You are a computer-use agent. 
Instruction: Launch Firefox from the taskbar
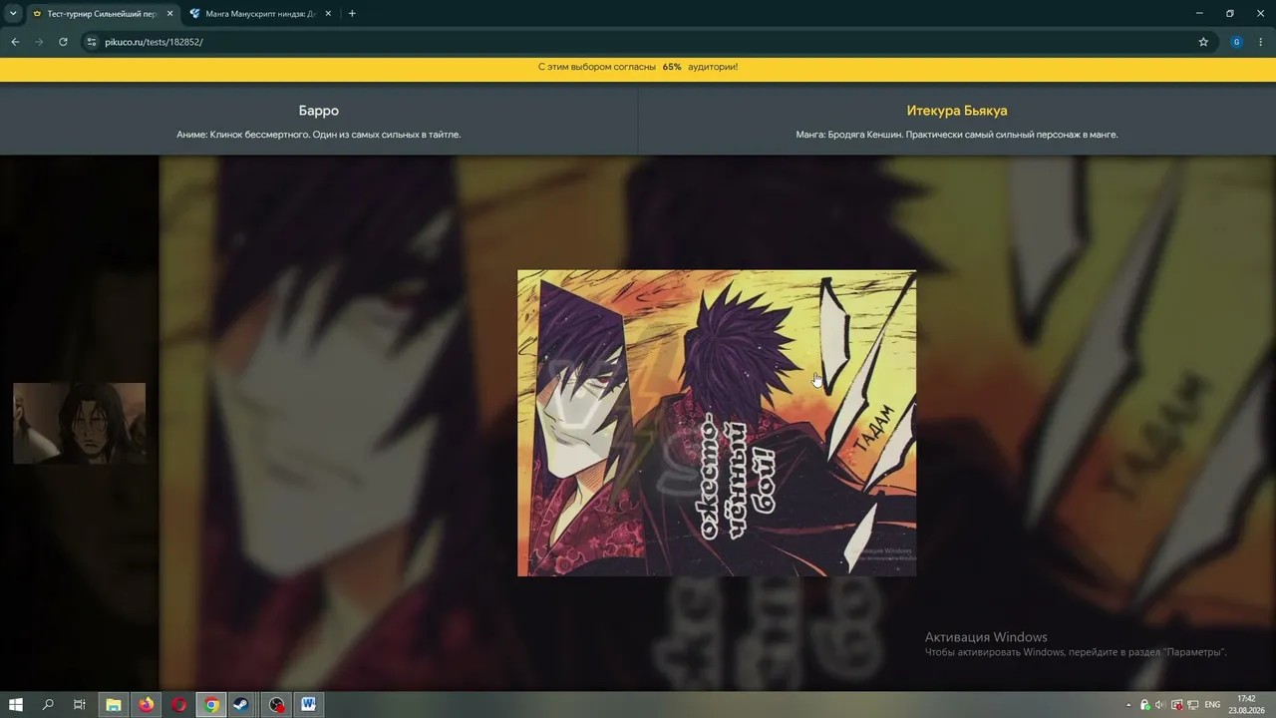(147, 705)
